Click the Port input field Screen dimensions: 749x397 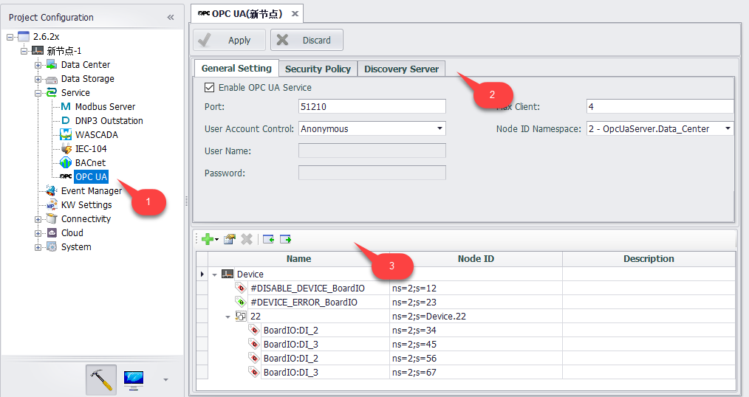372,107
